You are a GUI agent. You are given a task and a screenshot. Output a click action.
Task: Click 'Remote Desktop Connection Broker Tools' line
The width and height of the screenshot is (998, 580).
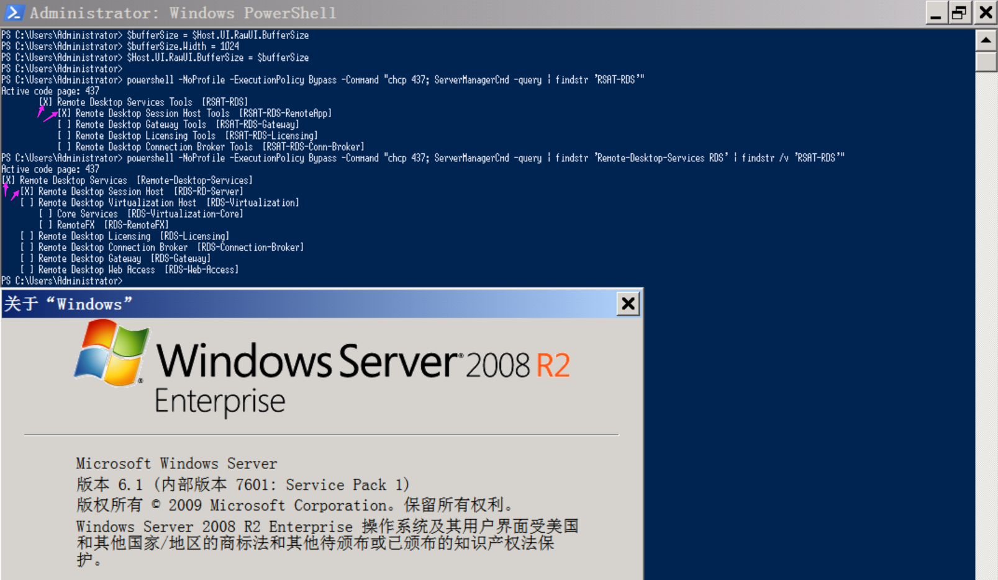[x=211, y=146]
